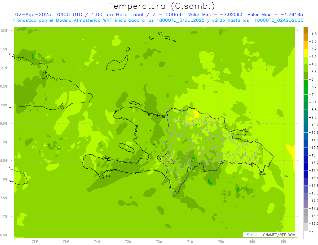Viewport: 318px width, 245px height.
Task: Click '1800UTC_02AGO2025' valid-until time
Action: click(x=279, y=20)
